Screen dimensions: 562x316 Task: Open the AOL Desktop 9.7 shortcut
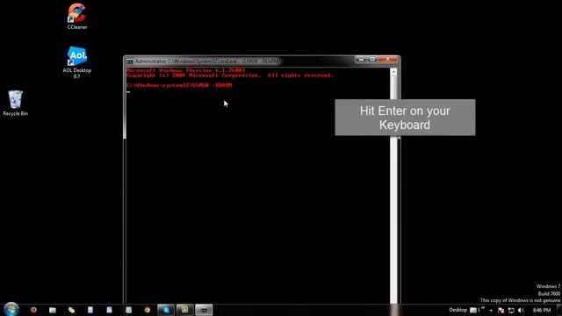pyautogui.click(x=76, y=62)
